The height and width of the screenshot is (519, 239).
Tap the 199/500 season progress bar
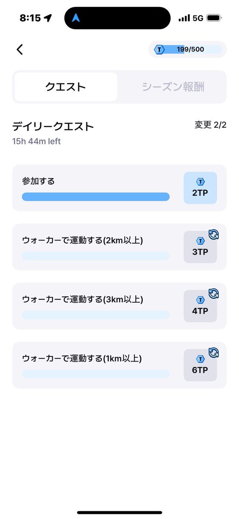188,49
